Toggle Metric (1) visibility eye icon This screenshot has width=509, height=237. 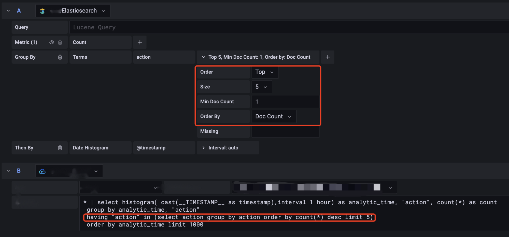[52, 42]
